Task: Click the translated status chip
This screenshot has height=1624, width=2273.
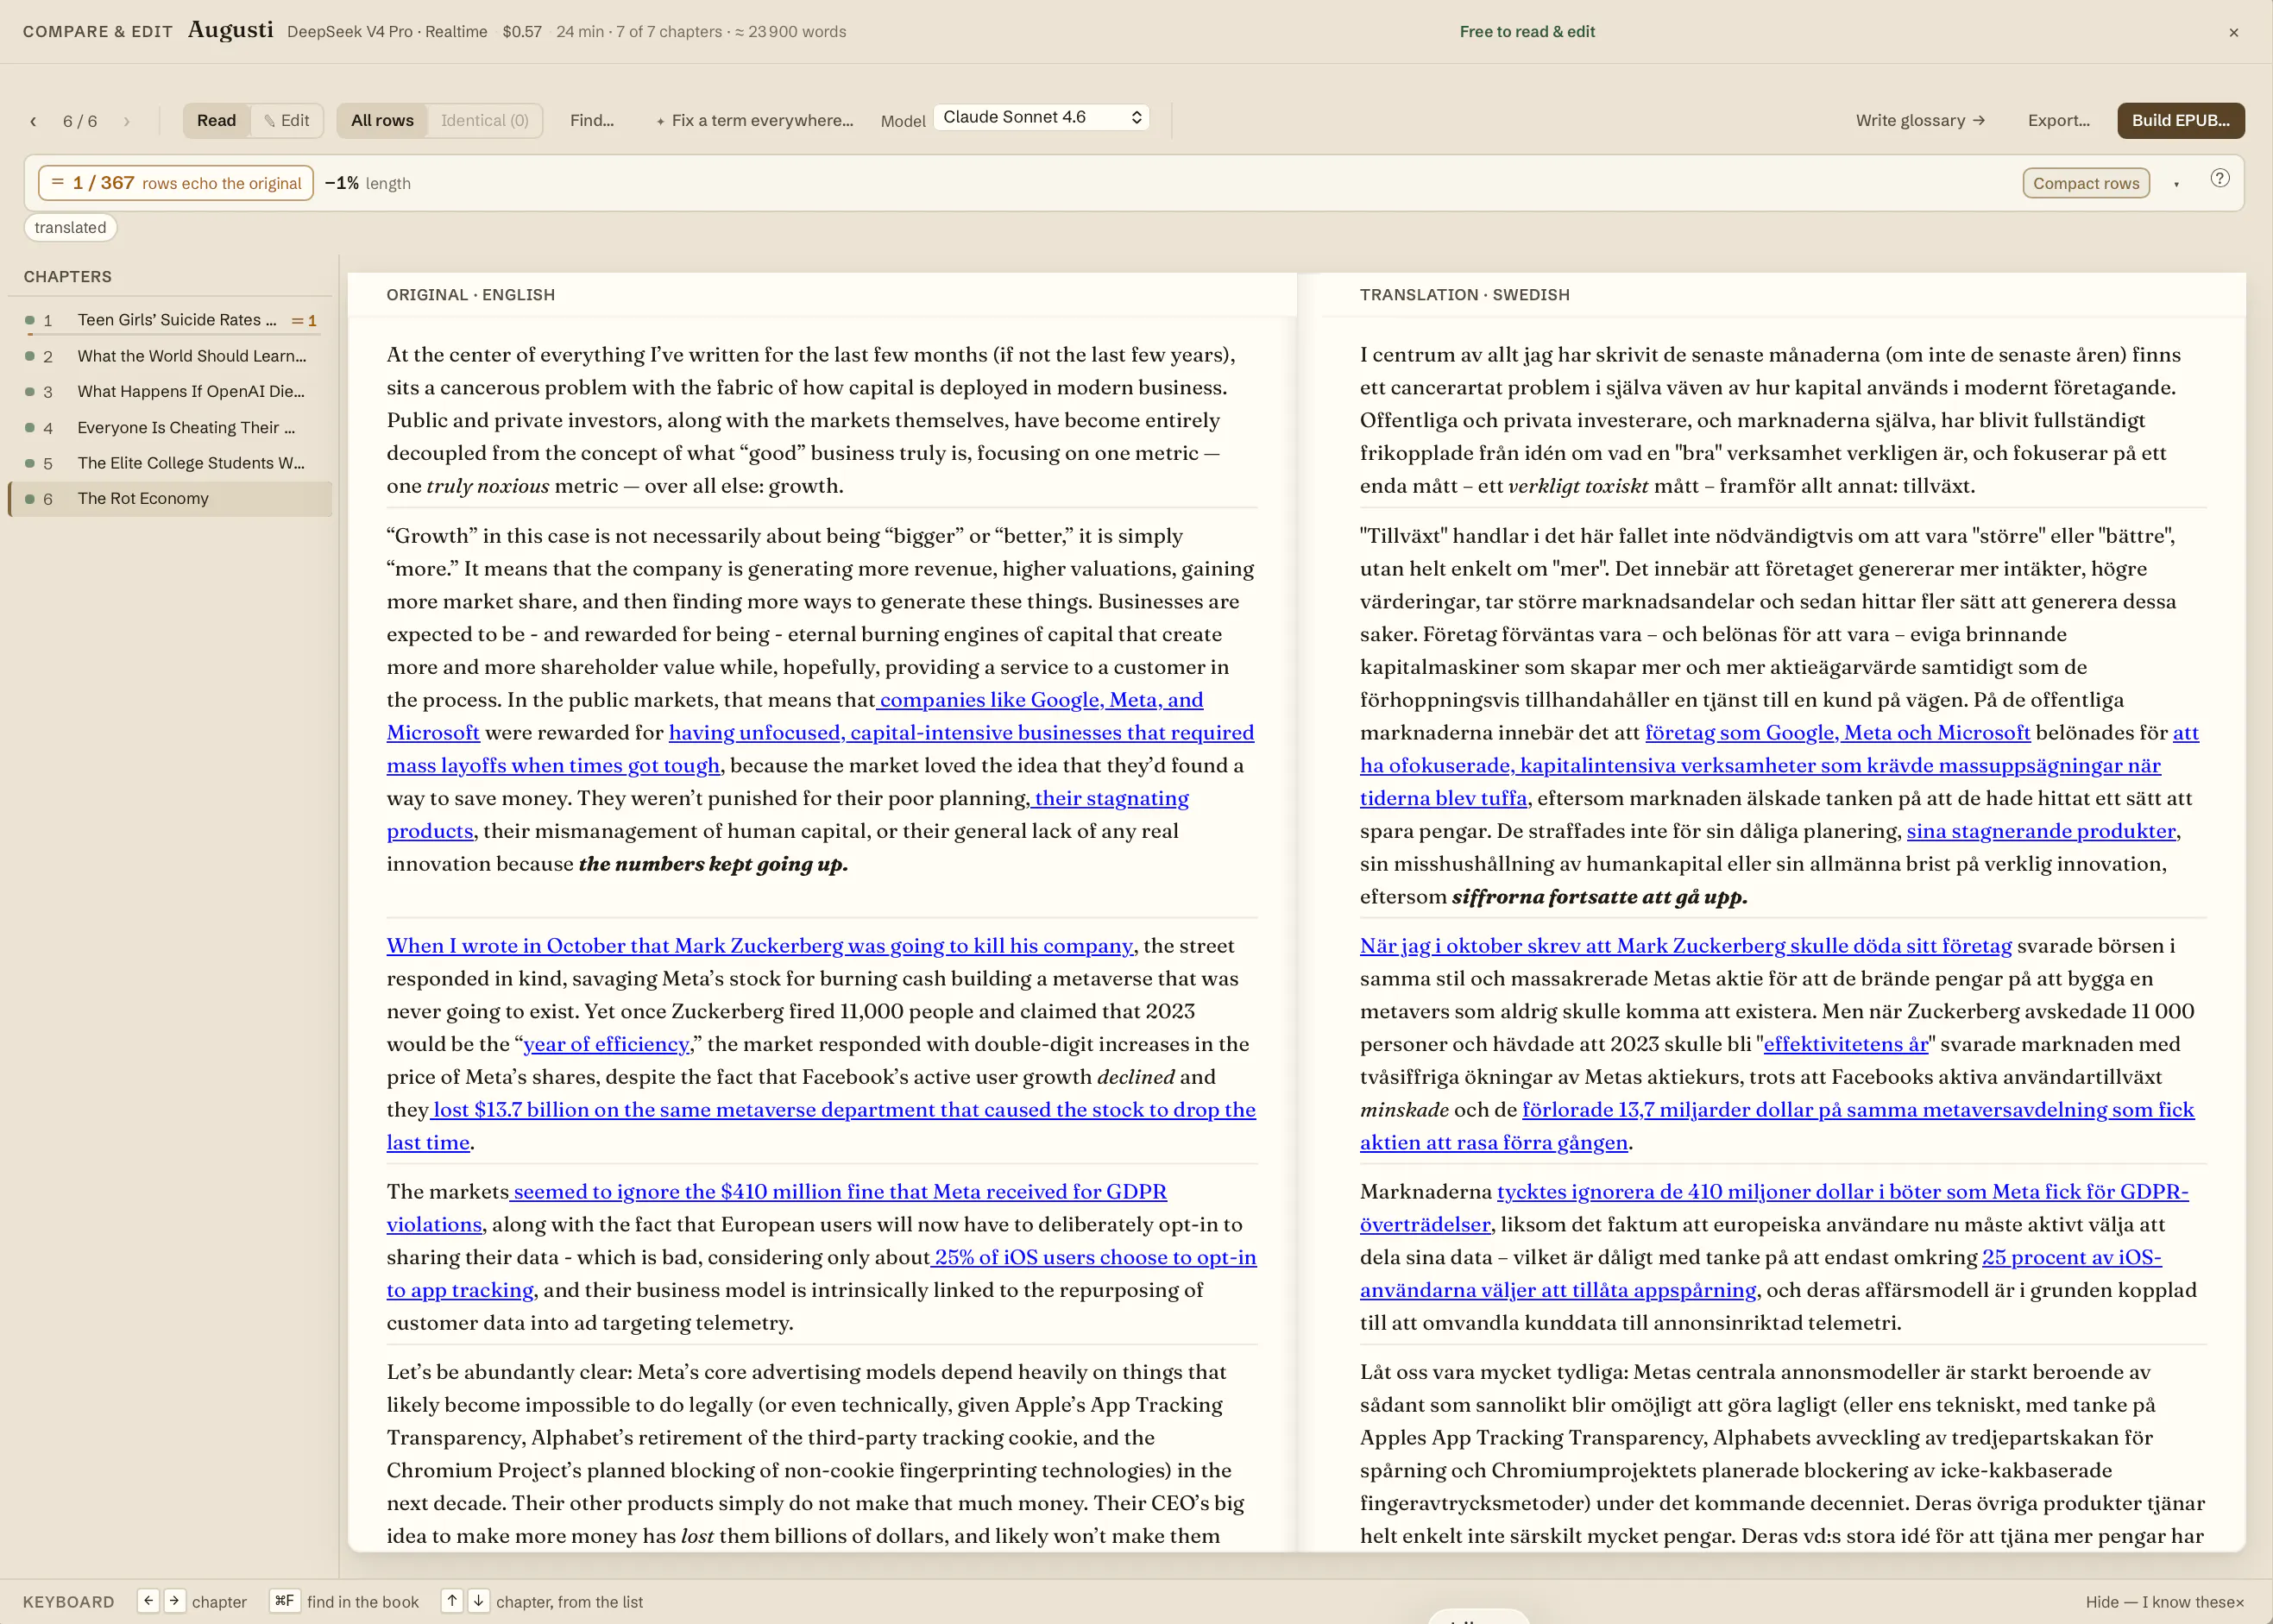Action: 70,228
